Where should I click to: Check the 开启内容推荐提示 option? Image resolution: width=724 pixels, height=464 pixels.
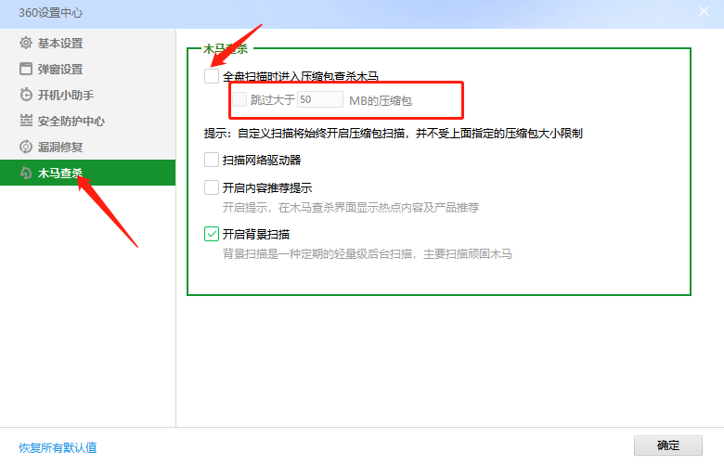tap(212, 187)
